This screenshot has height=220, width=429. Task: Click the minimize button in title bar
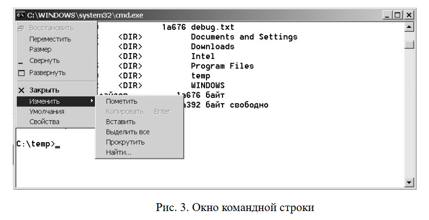[388, 15]
